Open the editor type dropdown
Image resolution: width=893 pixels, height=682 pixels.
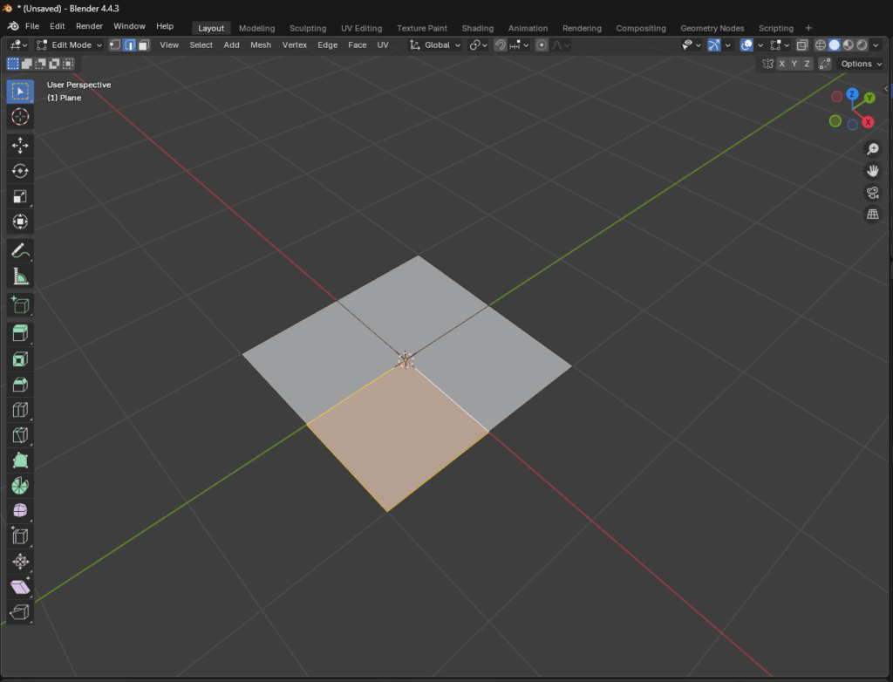18,45
